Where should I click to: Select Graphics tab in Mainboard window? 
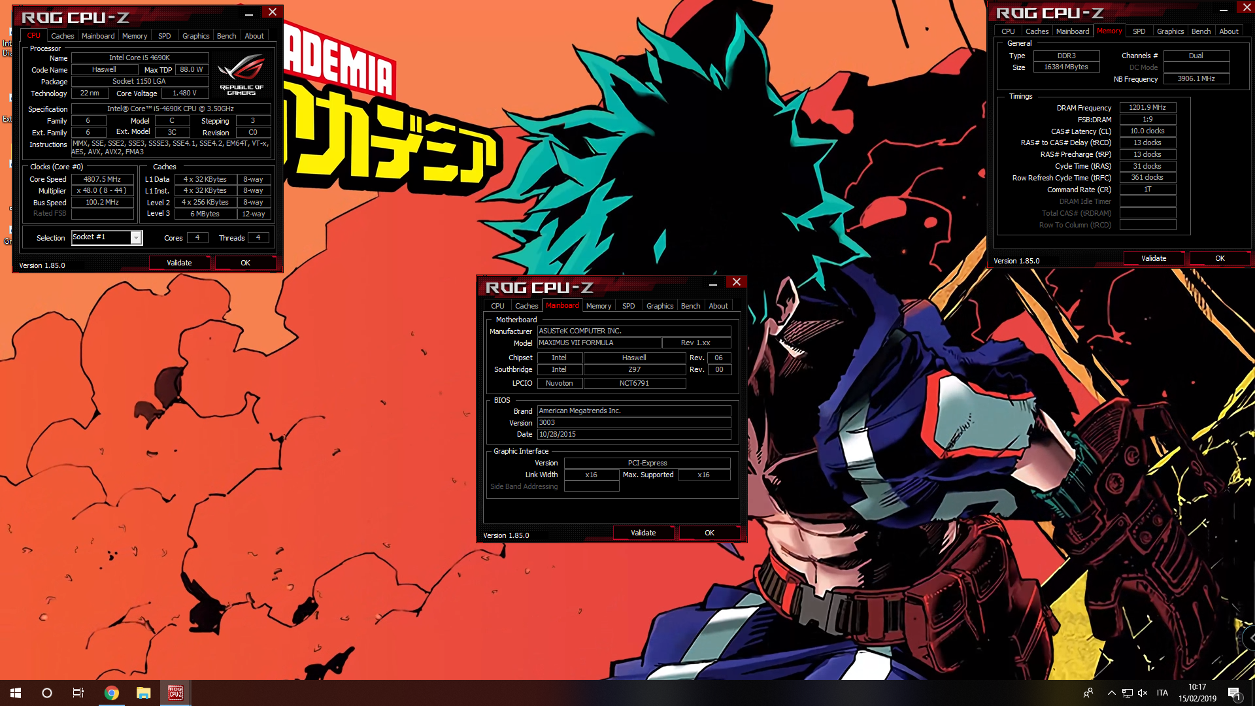660,306
